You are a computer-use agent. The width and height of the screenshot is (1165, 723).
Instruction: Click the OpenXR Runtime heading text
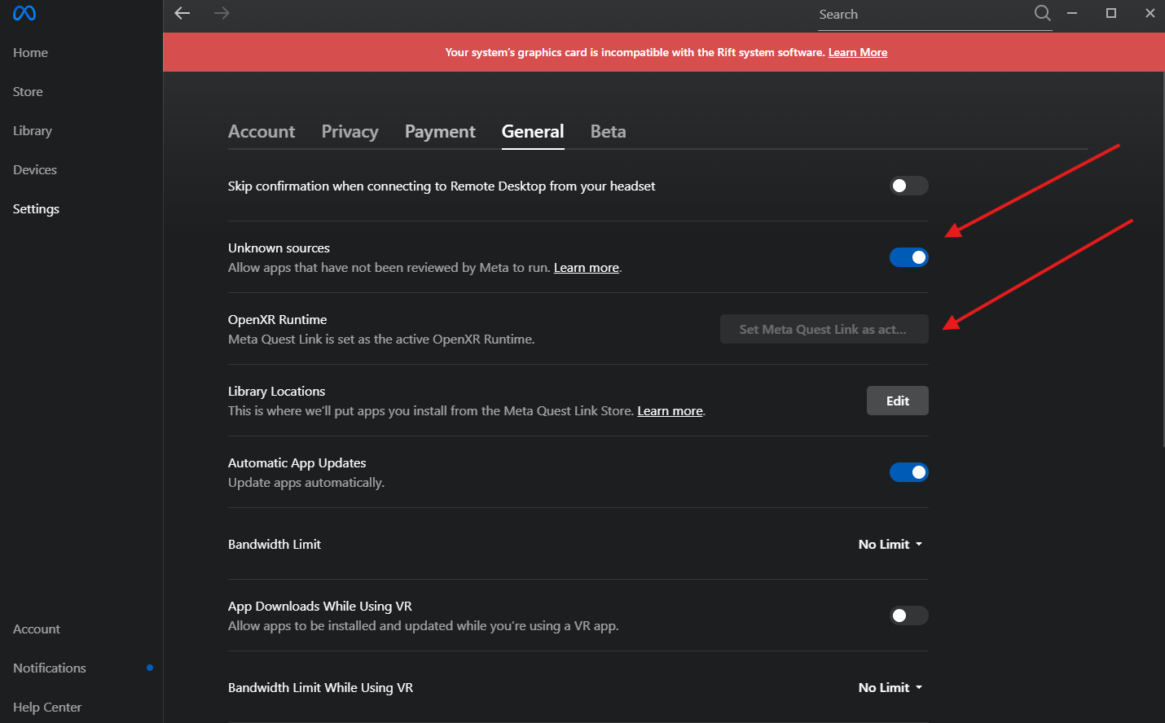coord(277,319)
